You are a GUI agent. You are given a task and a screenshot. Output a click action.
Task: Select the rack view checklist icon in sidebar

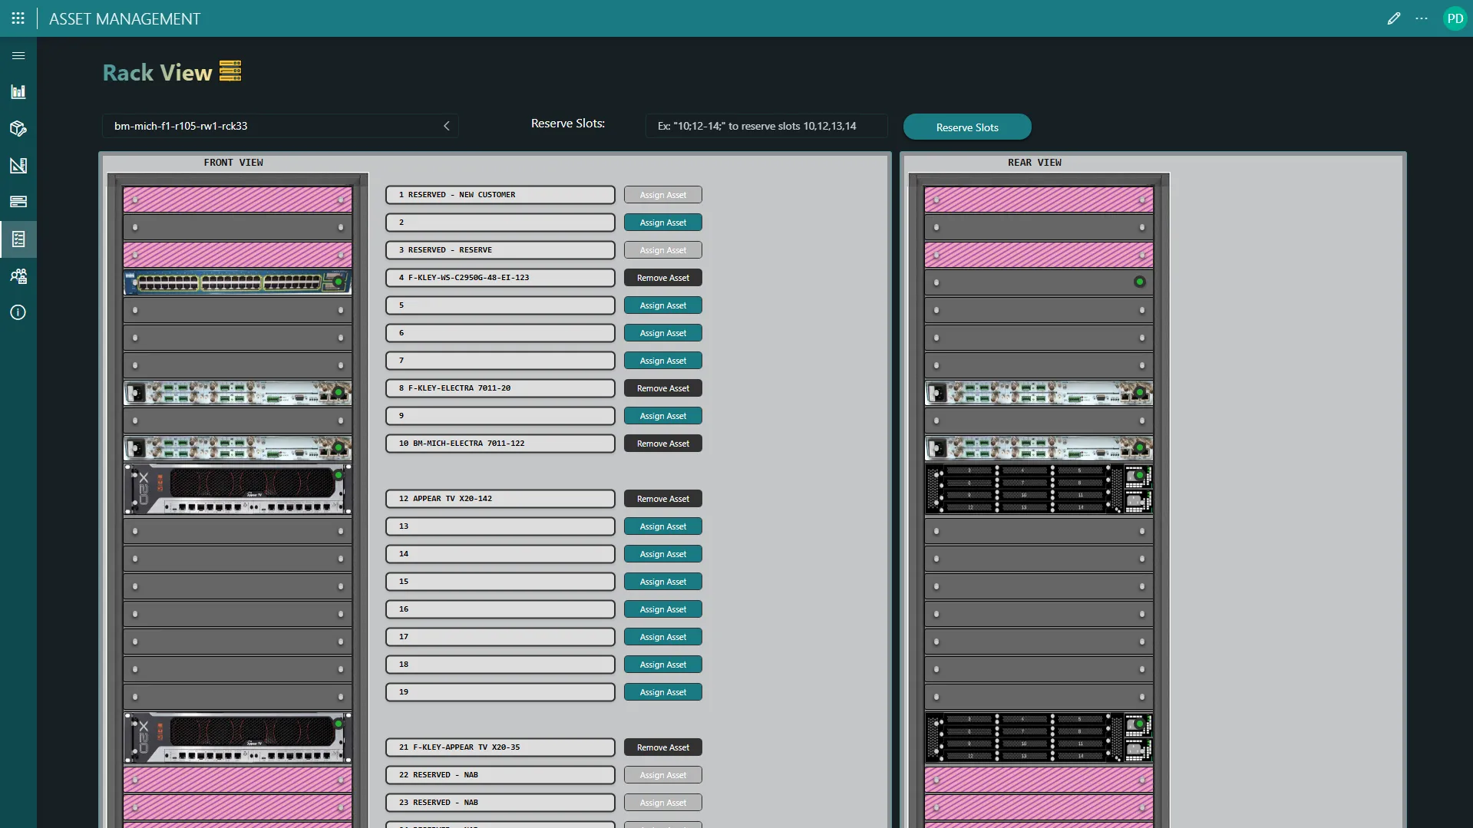pos(18,239)
